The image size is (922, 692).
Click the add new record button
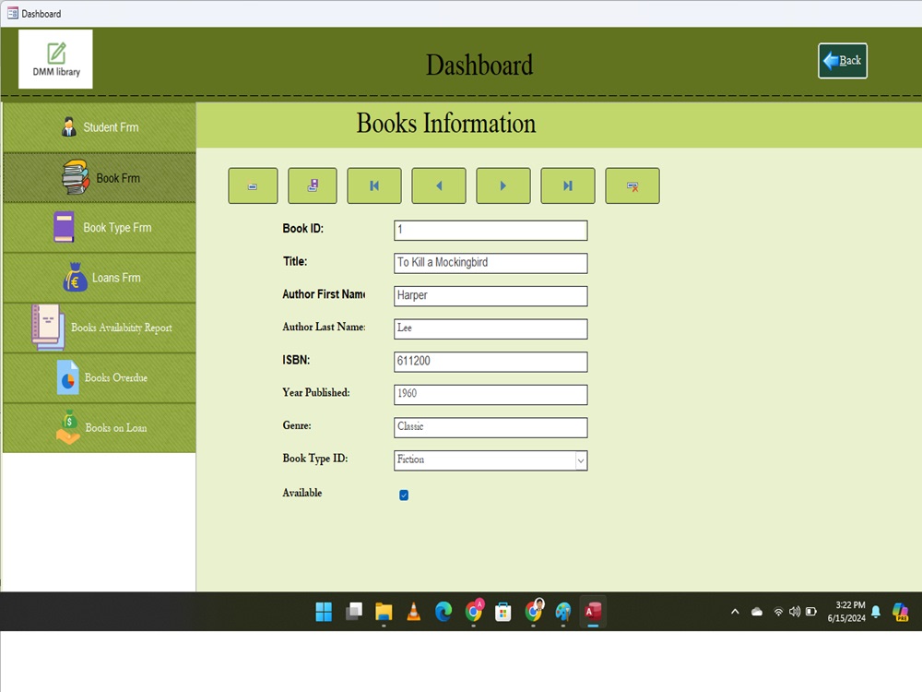(x=253, y=186)
